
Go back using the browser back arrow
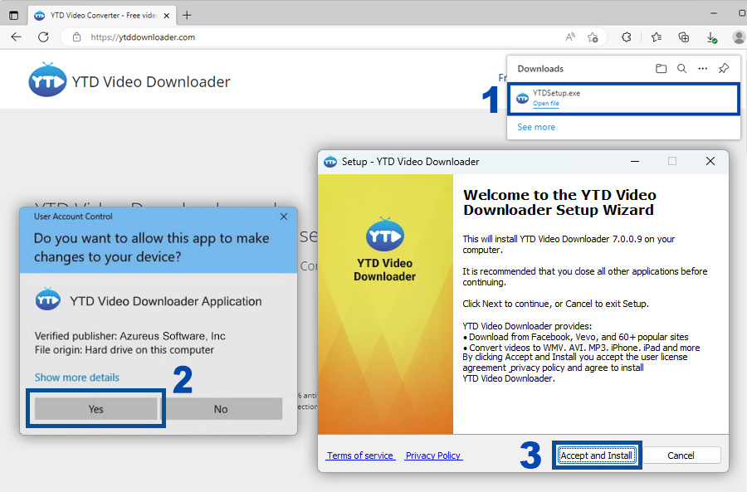tap(17, 37)
